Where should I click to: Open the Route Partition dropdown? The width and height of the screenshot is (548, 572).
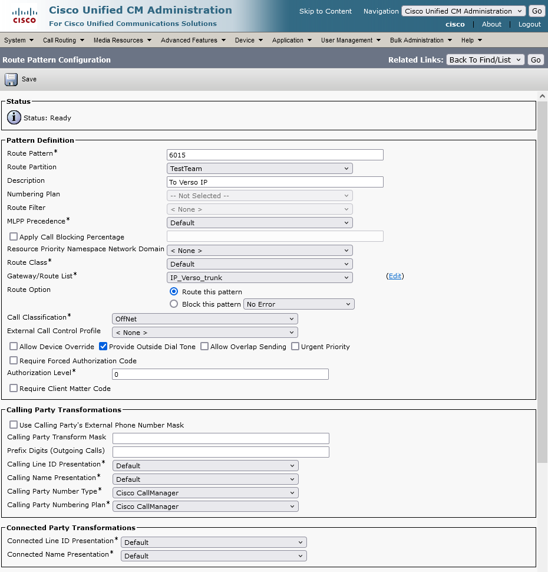[260, 169]
